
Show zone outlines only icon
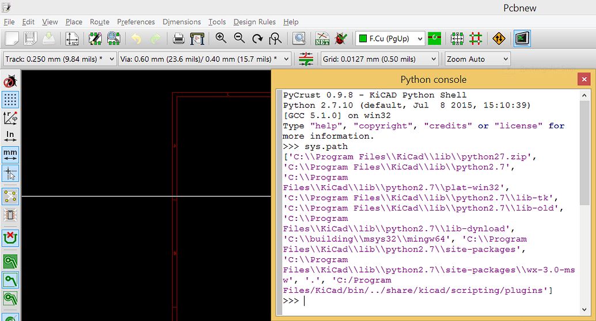pyautogui.click(x=10, y=299)
